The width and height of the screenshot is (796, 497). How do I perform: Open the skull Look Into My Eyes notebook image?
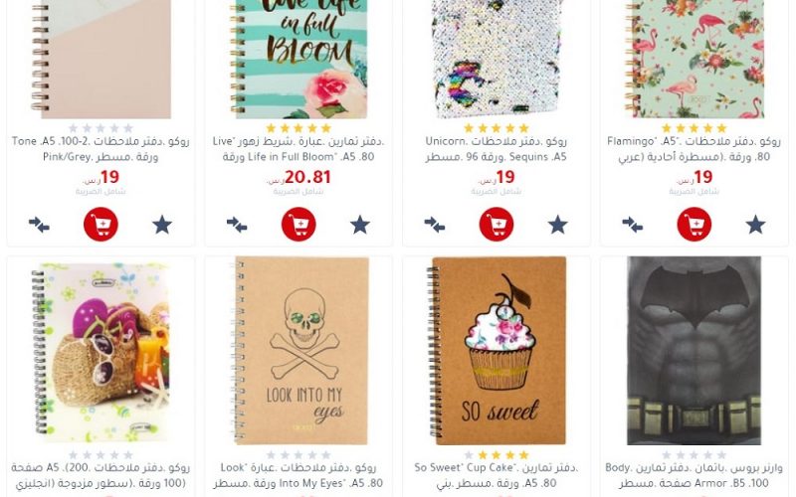coord(299,351)
